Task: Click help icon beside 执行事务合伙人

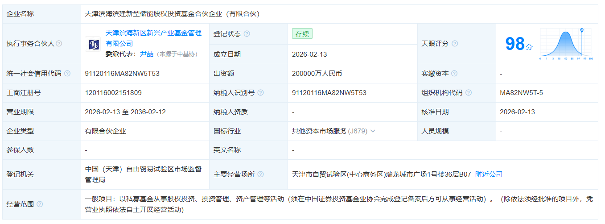Action: click(x=59, y=44)
